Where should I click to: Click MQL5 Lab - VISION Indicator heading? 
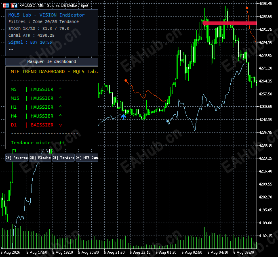(x=46, y=15)
